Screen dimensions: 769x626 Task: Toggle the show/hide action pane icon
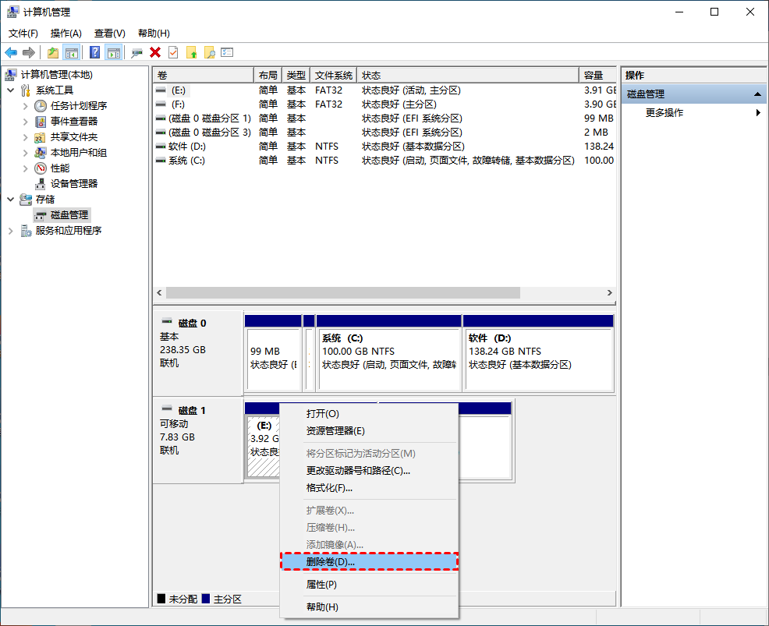click(x=114, y=52)
